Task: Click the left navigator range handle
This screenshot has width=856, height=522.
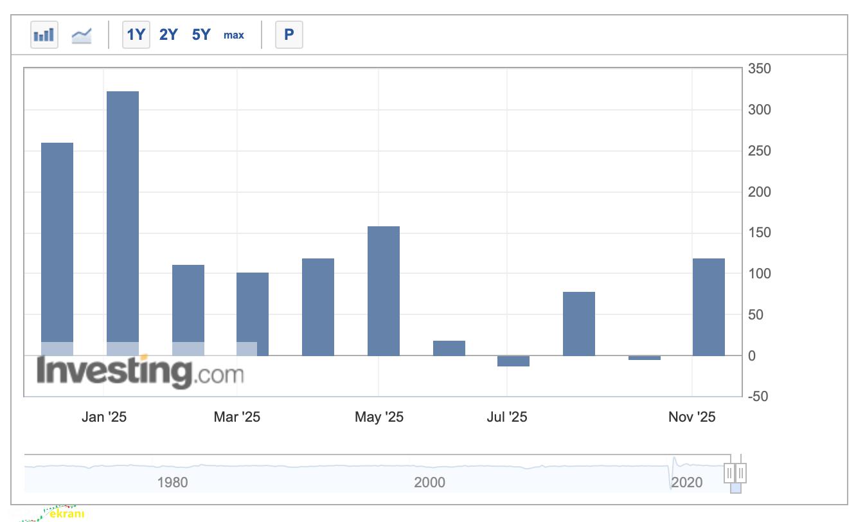Action: 730,473
